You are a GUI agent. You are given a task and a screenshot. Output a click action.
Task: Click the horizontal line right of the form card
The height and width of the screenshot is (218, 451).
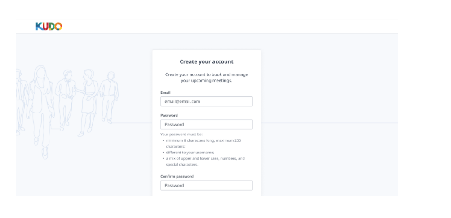329,123
